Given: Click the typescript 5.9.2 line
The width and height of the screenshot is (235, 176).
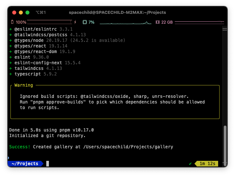Looking at the screenshot, I should [33, 74].
